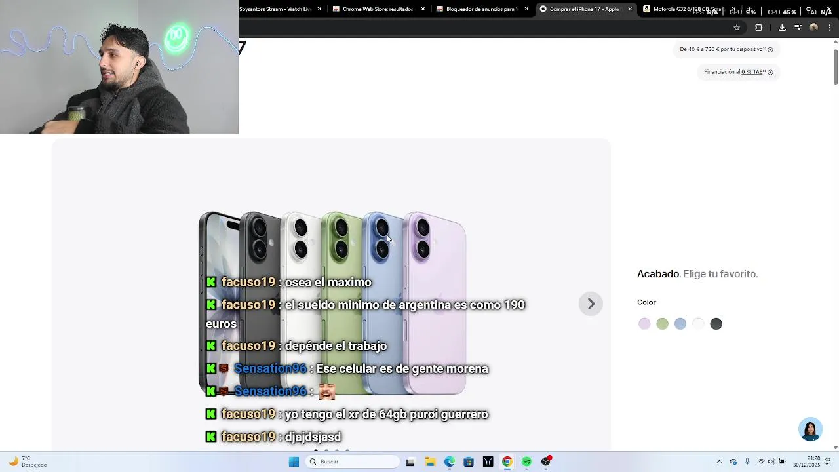
Task: Click the iPhone color lineup image
Action: point(332,303)
